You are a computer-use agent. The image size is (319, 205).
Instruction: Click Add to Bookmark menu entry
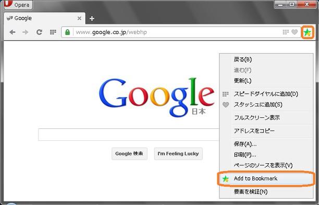pos(266,178)
